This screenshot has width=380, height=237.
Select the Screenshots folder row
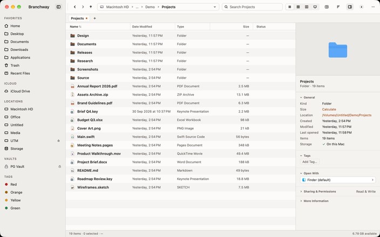pos(180,69)
